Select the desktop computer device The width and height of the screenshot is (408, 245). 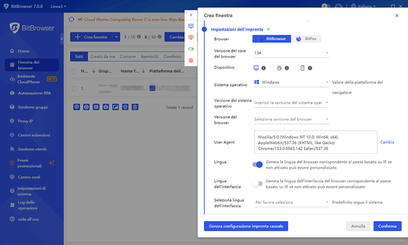[256, 68]
